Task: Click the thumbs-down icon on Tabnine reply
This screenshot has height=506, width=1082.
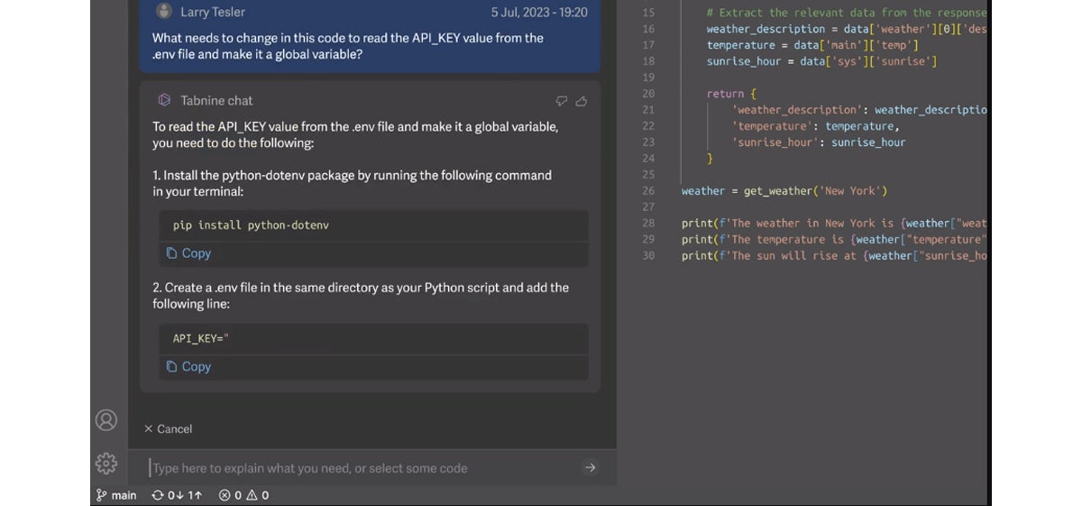Action: pyautogui.click(x=562, y=101)
